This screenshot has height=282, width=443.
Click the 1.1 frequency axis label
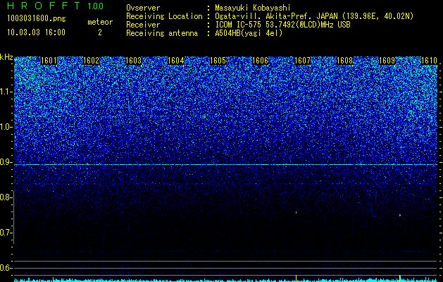pyautogui.click(x=6, y=92)
